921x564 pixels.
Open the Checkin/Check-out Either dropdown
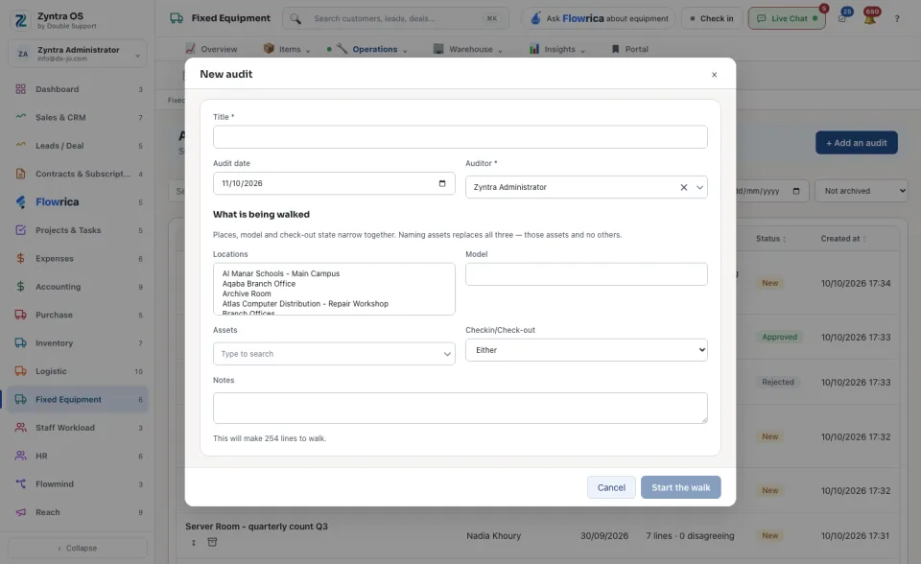[x=586, y=350]
